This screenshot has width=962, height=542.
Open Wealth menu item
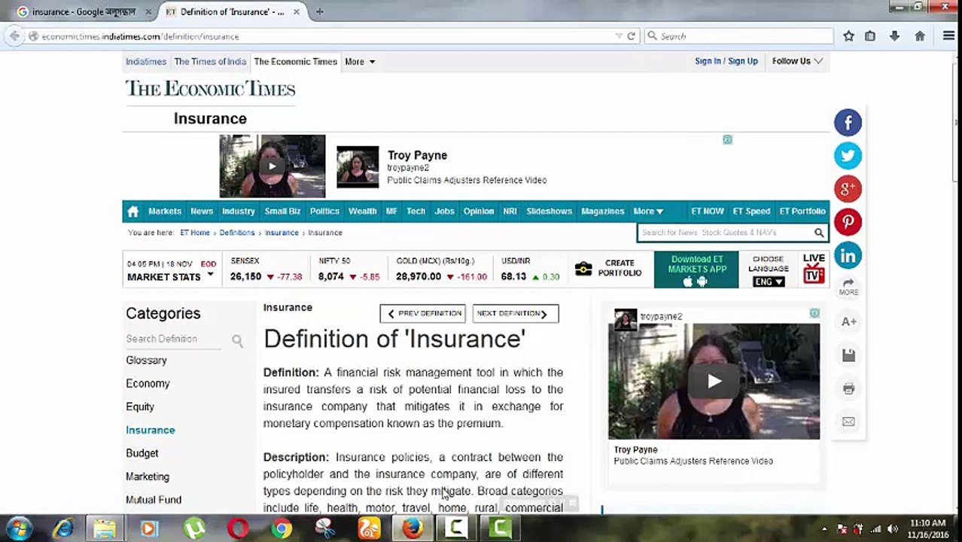(x=362, y=212)
